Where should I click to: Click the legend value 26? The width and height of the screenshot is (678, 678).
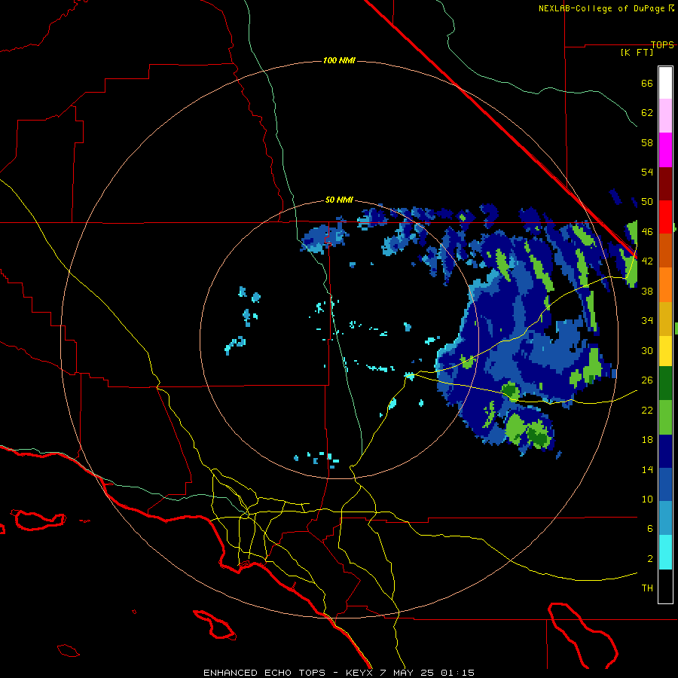pyautogui.click(x=647, y=380)
